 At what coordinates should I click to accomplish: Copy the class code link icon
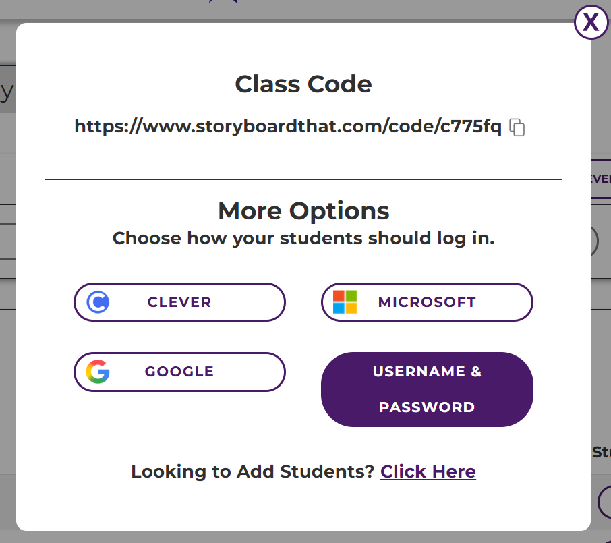click(x=517, y=127)
